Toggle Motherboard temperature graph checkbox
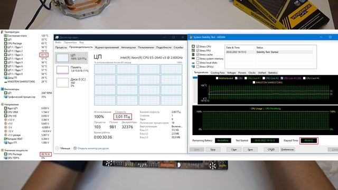The width and height of the screenshot is (338, 190). point(217,78)
